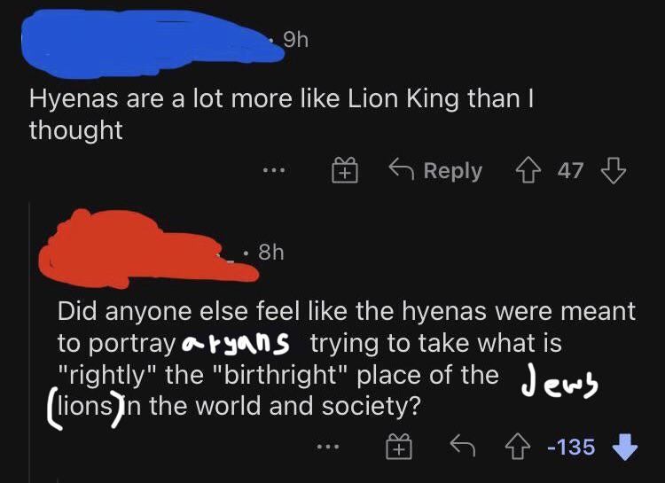Give an award to the 9h comment

point(343,171)
